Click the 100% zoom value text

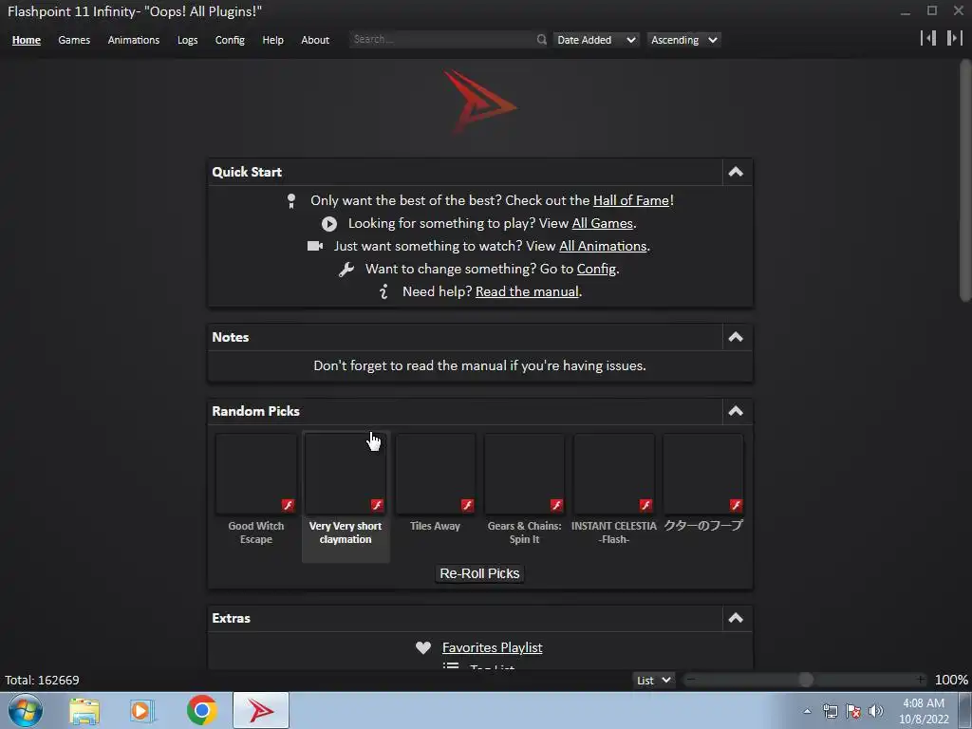click(x=951, y=680)
